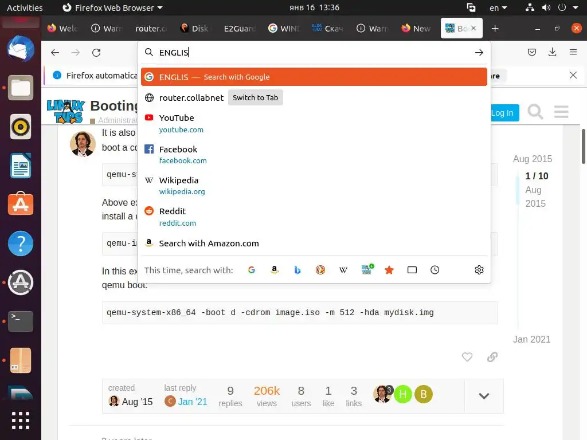The image size is (587, 440).
Task: Click the clock date in top bar
Action: pos(314,7)
